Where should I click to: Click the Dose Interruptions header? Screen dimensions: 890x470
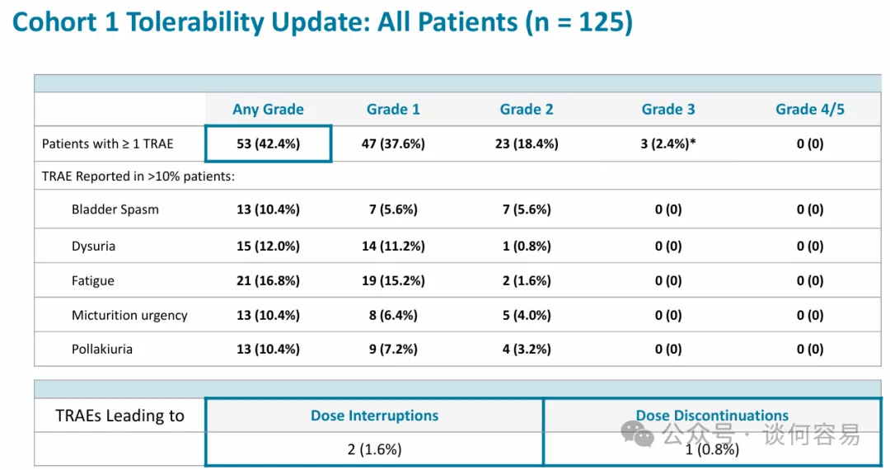point(374,416)
